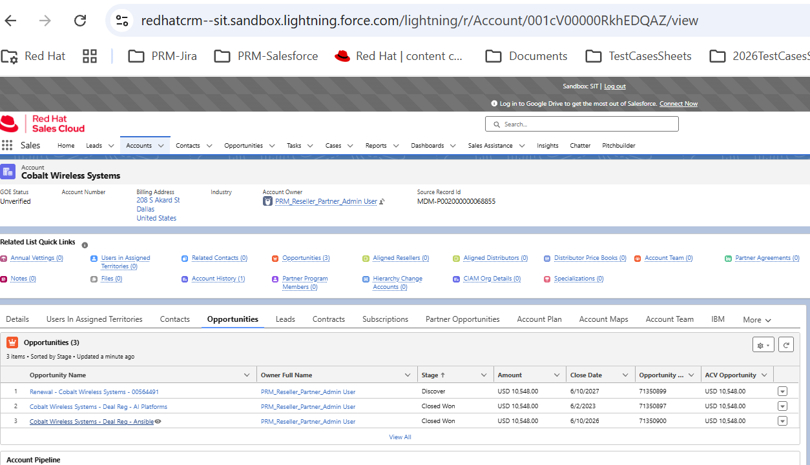The width and height of the screenshot is (810, 465).
Task: Sort by the Amount column header
Action: tap(510, 375)
